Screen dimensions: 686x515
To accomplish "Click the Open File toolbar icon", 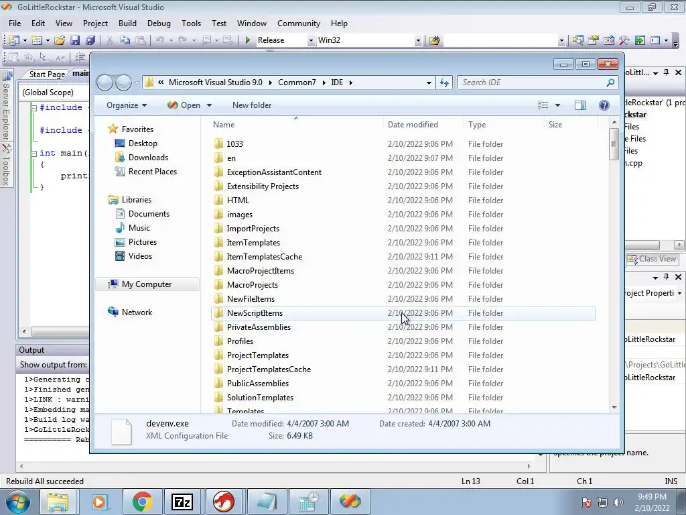I will pos(60,40).
